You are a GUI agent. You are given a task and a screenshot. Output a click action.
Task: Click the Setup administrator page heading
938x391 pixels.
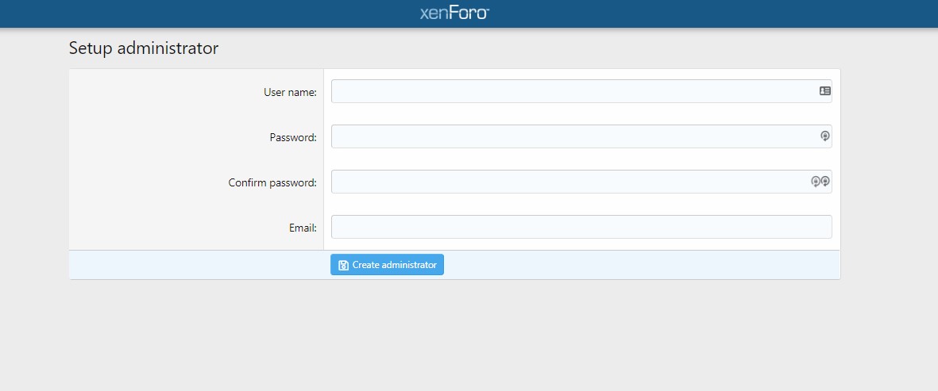click(x=144, y=48)
